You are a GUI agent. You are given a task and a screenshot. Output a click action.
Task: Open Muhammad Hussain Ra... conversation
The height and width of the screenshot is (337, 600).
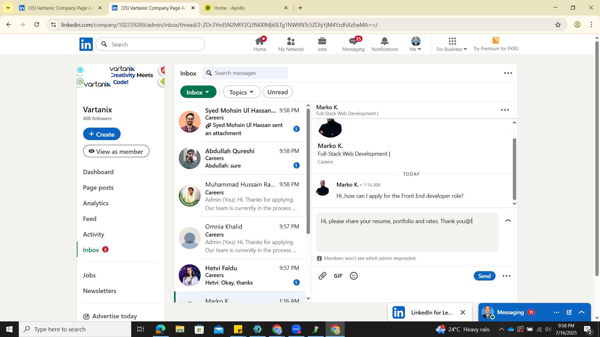[x=240, y=196]
